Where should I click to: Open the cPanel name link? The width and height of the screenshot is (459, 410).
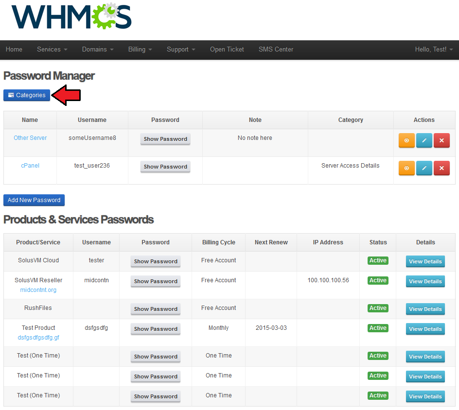[x=30, y=166]
